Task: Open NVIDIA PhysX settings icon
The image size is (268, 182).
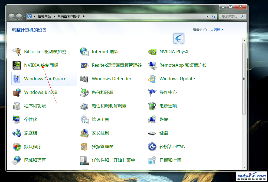Action: point(152,52)
